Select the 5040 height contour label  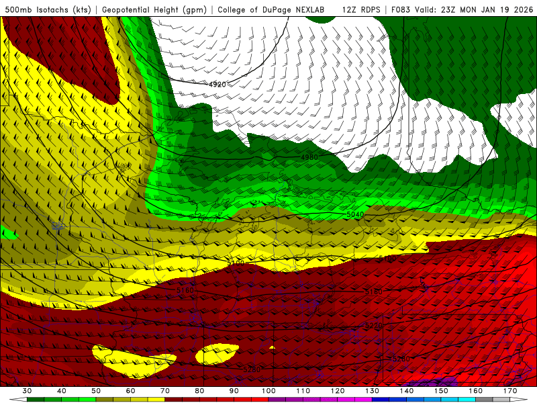pyautogui.click(x=355, y=214)
